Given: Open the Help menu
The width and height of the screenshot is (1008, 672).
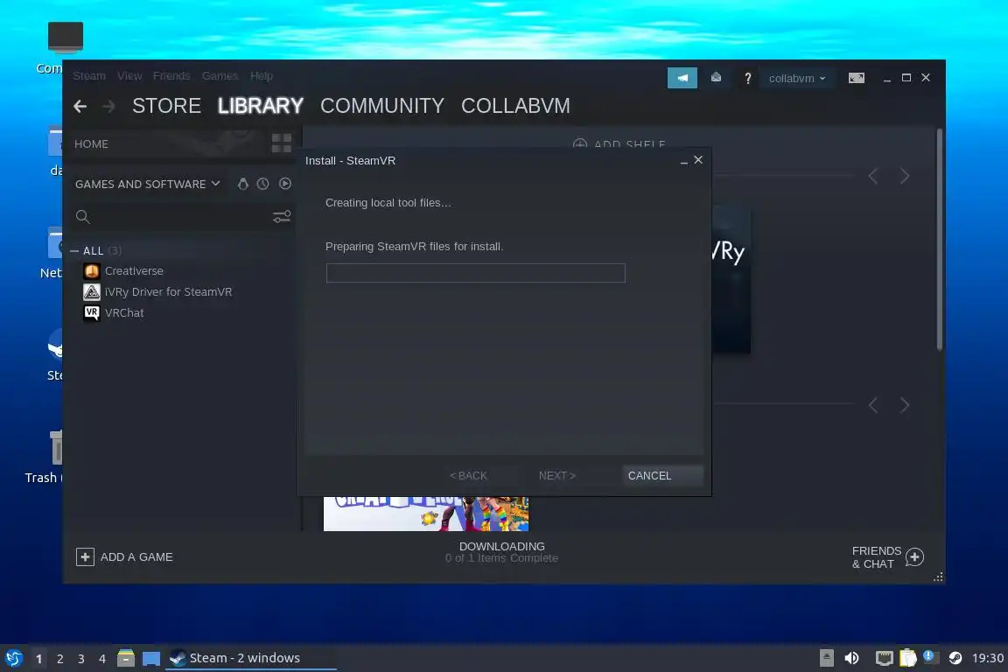Looking at the screenshot, I should coord(261,76).
